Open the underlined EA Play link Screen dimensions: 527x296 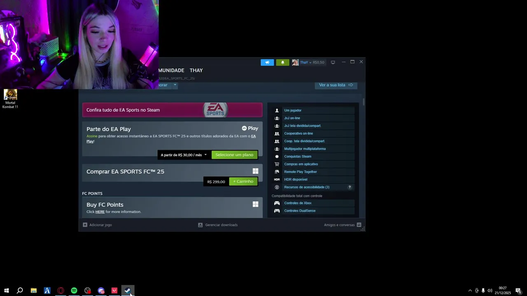point(253,136)
